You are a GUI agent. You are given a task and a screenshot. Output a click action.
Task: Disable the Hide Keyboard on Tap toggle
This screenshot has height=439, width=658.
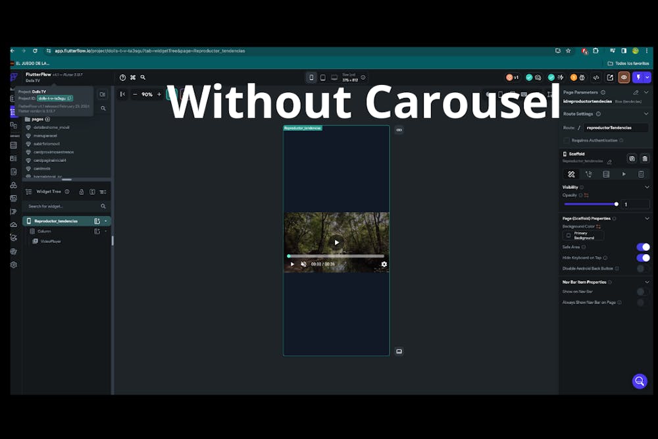642,257
